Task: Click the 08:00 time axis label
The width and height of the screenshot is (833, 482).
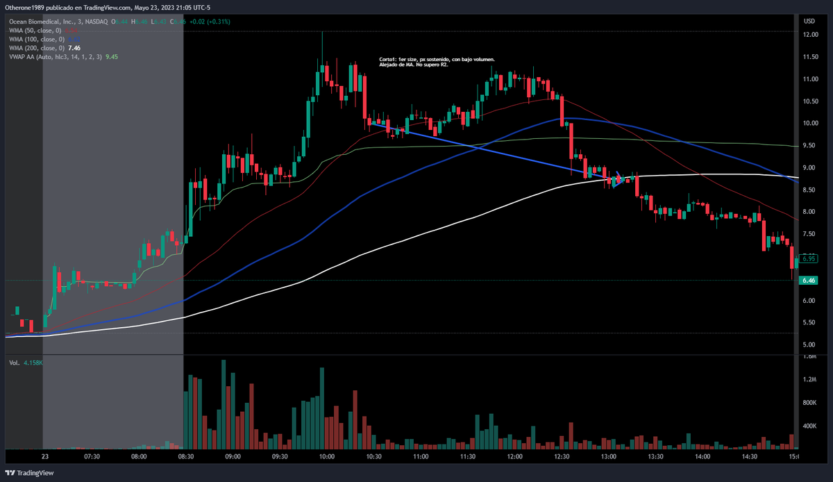Action: (x=139, y=456)
